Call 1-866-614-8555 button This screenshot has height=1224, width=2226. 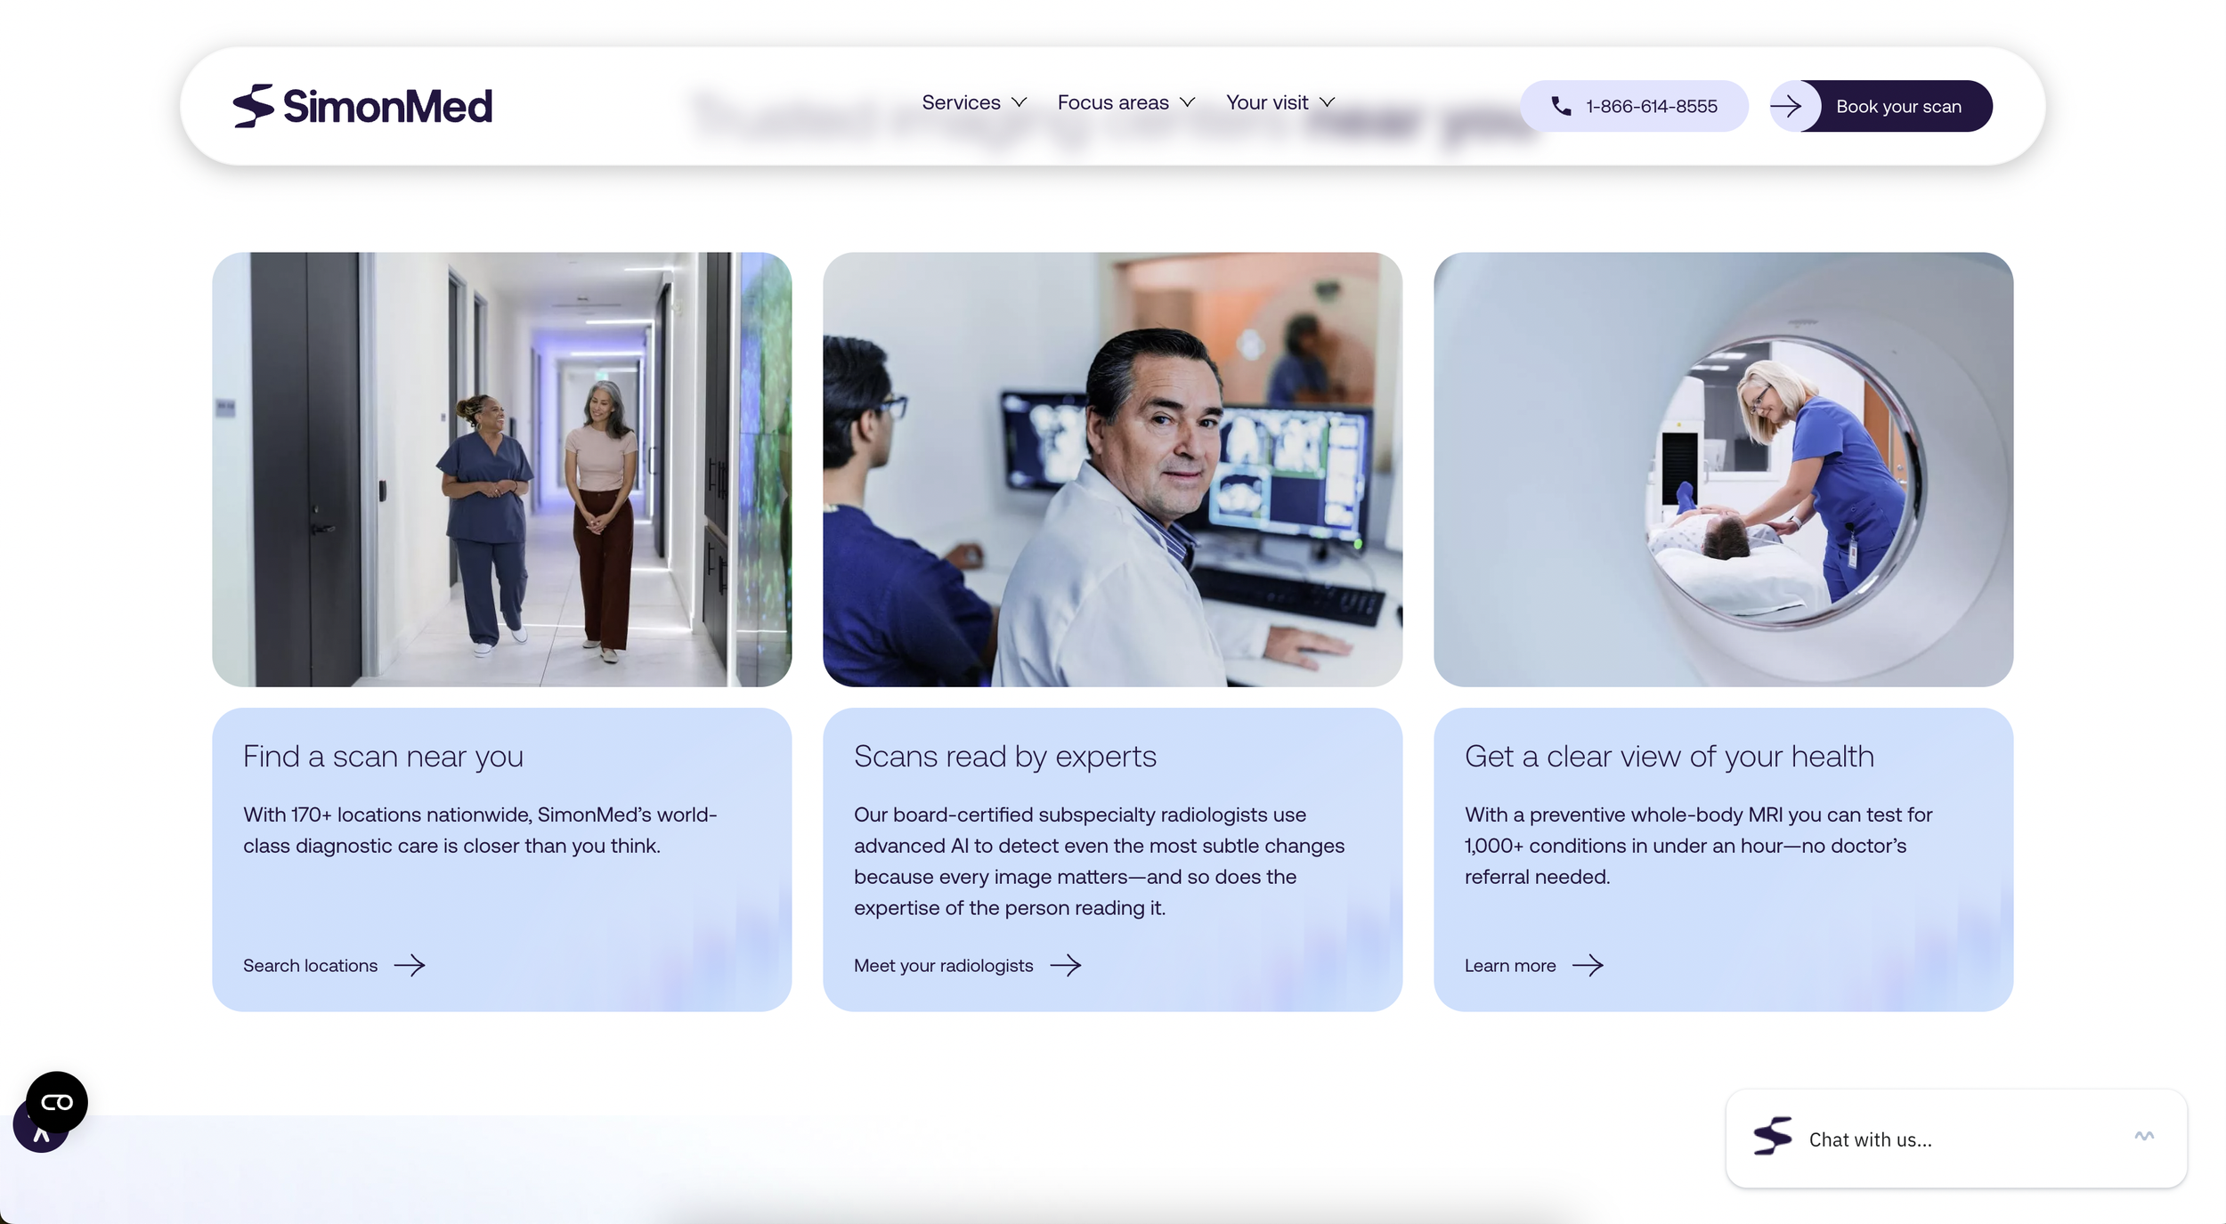[x=1634, y=106]
